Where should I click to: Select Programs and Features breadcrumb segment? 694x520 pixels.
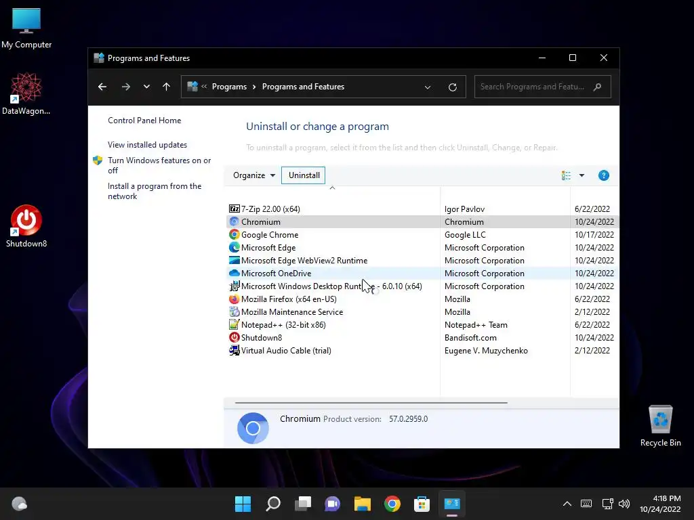(x=303, y=87)
